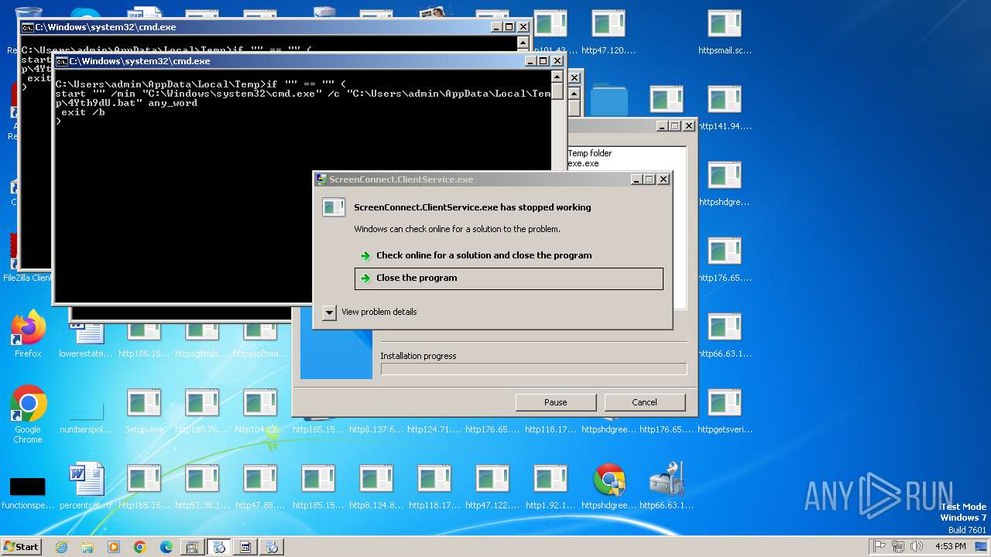Open the front cmd.exe window system menu icon
Screen dimensions: 991x557
(x=61, y=61)
